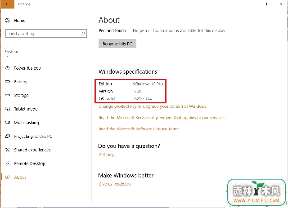Click the Projecting to this PC icon
This screenshot has width=288, height=208.
8,136
